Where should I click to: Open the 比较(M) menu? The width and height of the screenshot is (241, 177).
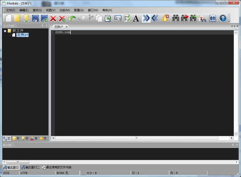coord(64,10)
